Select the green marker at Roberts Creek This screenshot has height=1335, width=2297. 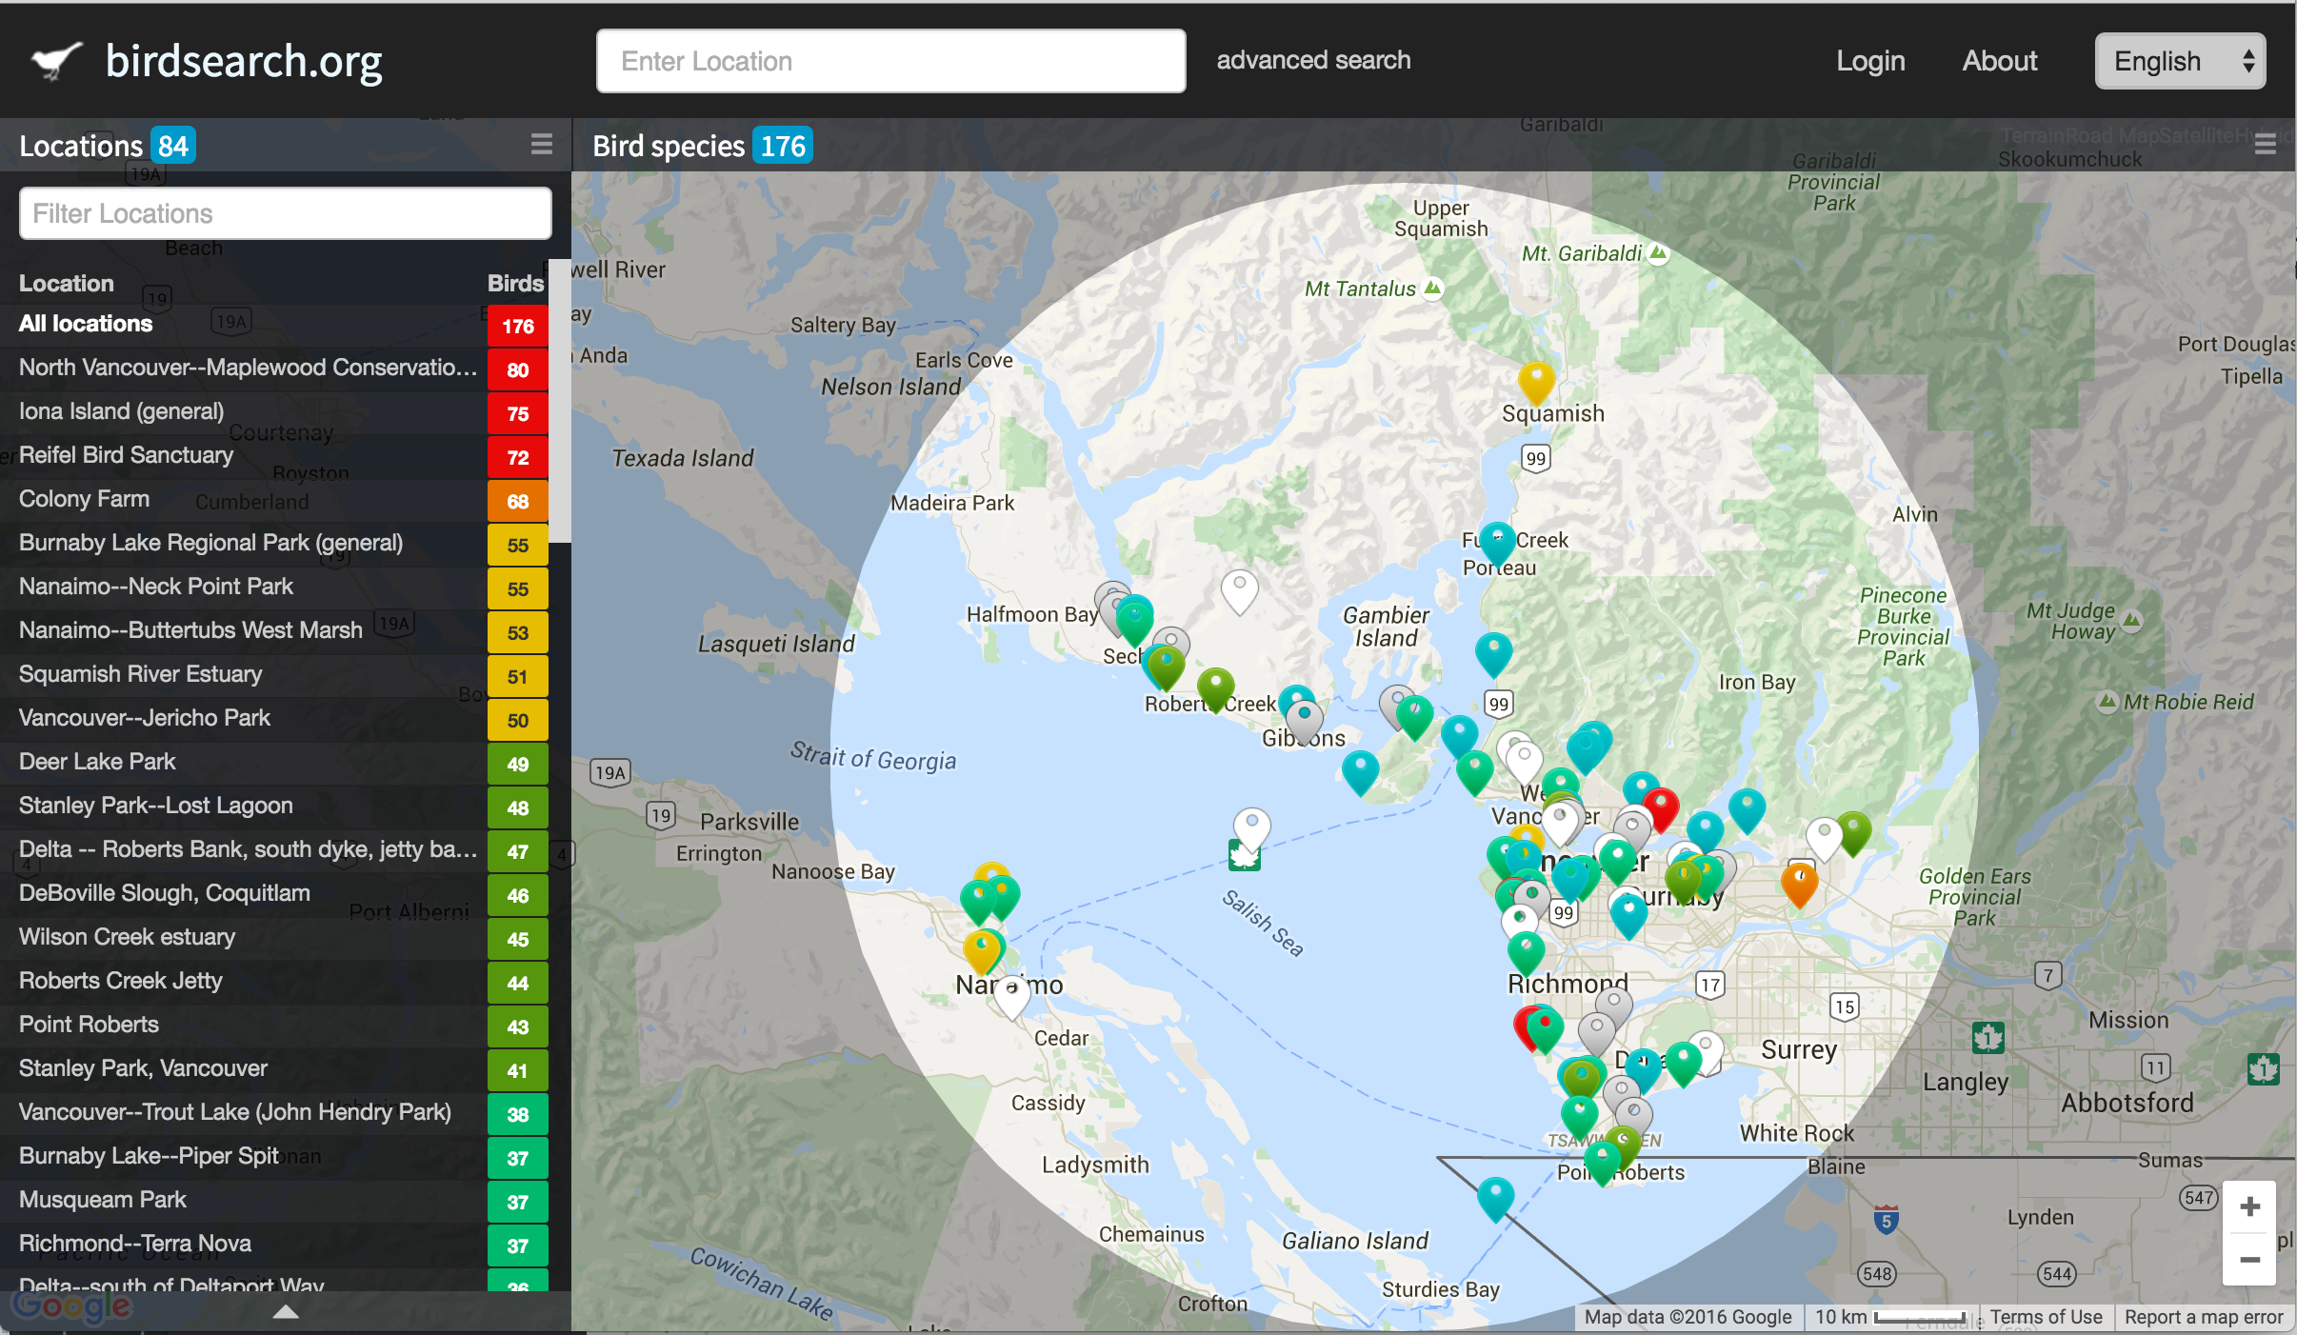(1215, 689)
